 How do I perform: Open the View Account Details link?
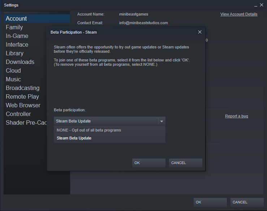[239, 14]
